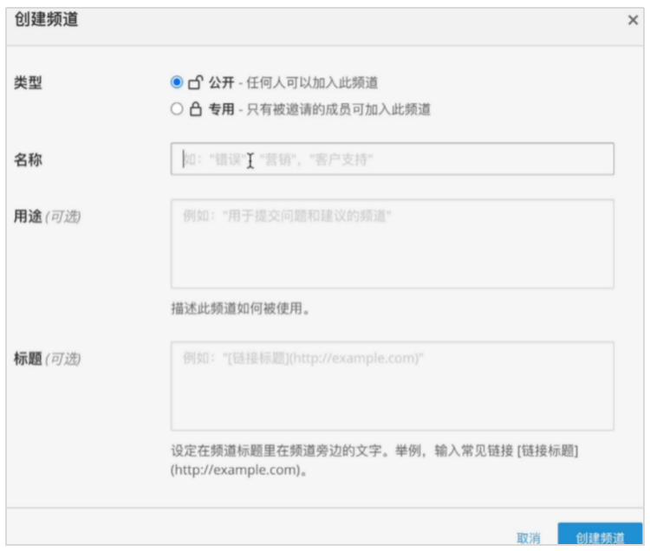This screenshot has width=650, height=551.
Task: Click into the 标题 text area
Action: (x=392, y=386)
